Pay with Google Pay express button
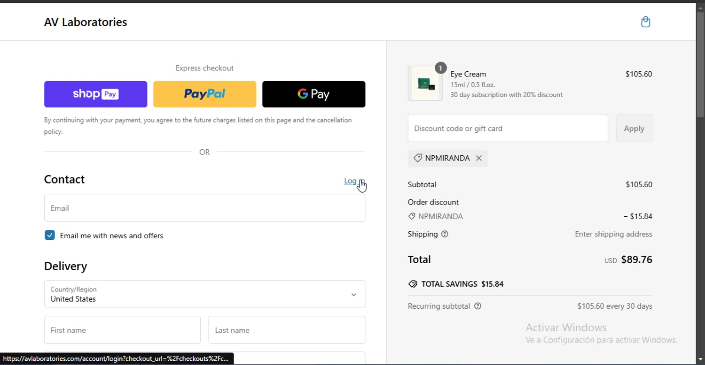This screenshot has height=365, width=705. point(313,94)
